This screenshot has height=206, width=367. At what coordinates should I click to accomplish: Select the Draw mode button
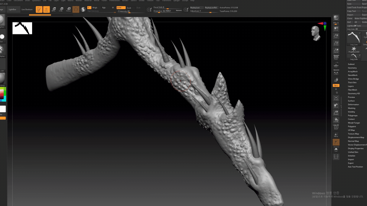click(x=46, y=10)
